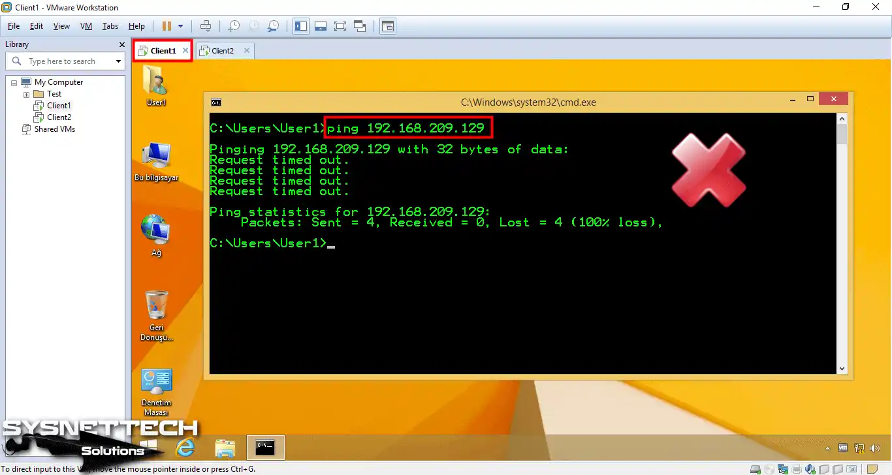Collapse the My Computer tree node
Screen dimensions: 892x475
coord(14,82)
